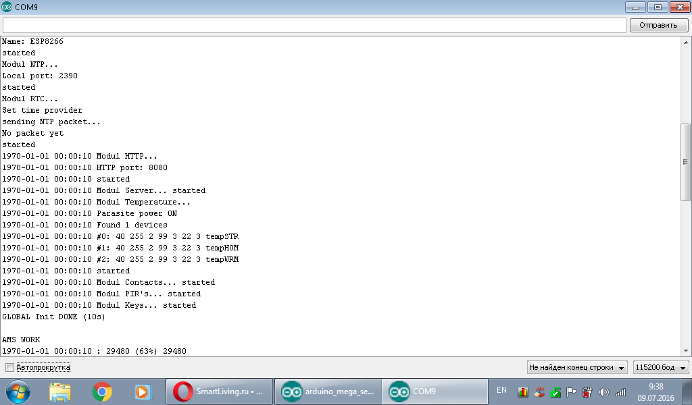Open the CCleaner tray icon
This screenshot has height=405, width=692.
(x=539, y=391)
